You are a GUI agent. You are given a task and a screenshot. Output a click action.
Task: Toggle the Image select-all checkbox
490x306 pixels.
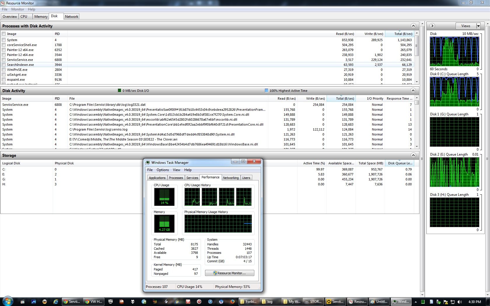click(x=4, y=34)
